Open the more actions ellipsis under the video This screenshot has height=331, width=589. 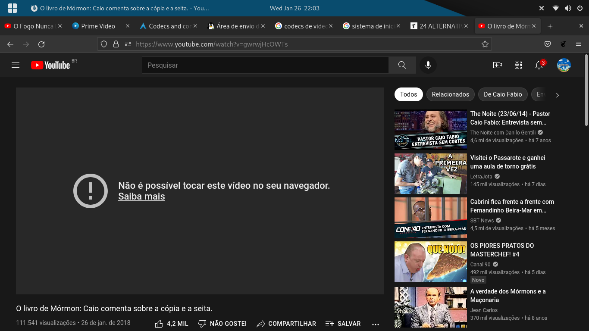pyautogui.click(x=376, y=324)
